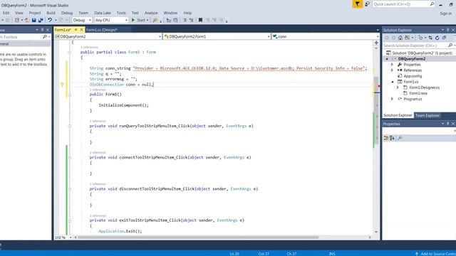Collapse the Form1 class outlining marker
Screen dimensions: 456x256
coord(70,52)
